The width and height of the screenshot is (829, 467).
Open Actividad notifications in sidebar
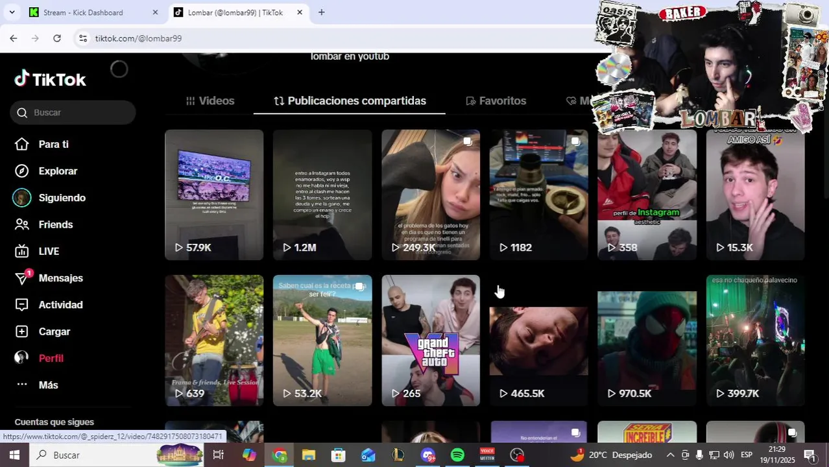pyautogui.click(x=49, y=304)
